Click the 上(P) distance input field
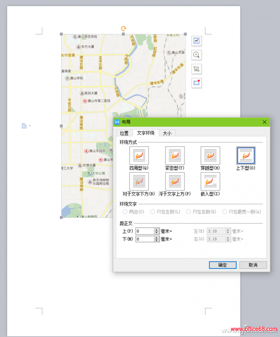Image resolution: width=280 pixels, height=337 pixels. 145,231
